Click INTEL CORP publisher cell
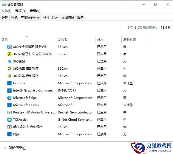The image size is (173, 154). point(67,90)
